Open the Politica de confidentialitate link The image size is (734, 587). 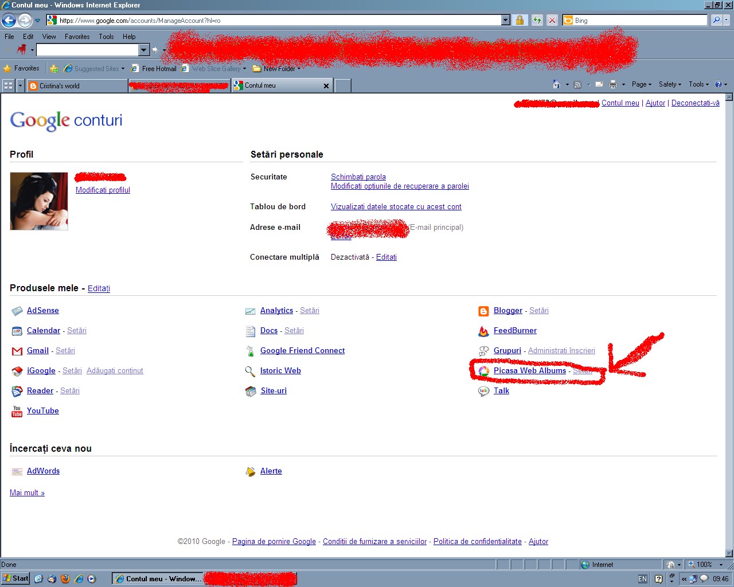478,542
